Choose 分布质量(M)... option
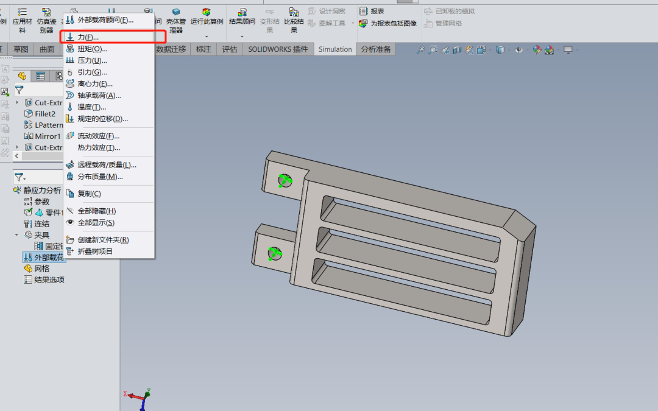658x411 pixels. point(109,177)
